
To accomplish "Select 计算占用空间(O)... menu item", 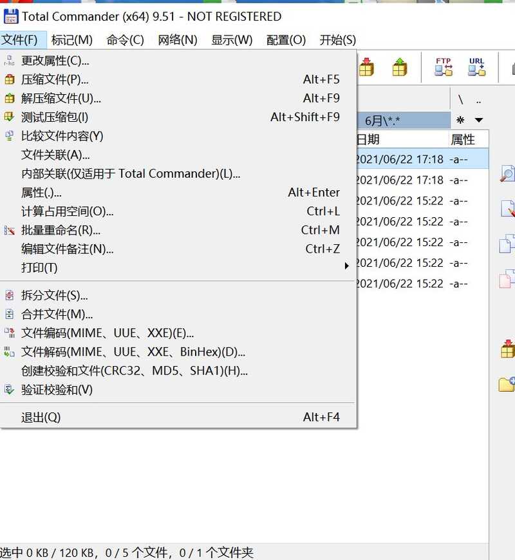I will pos(178,211).
